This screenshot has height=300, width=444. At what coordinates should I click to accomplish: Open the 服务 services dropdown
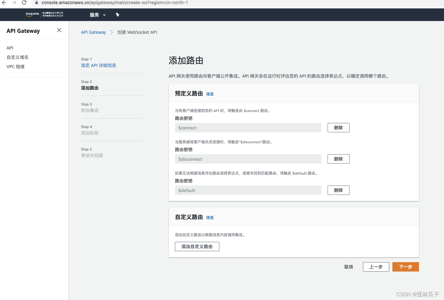point(98,15)
